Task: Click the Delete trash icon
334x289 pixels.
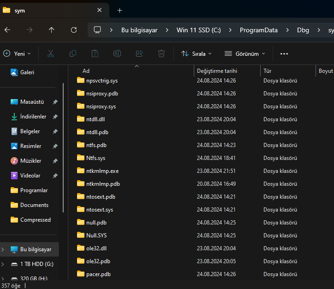Action: (161, 53)
